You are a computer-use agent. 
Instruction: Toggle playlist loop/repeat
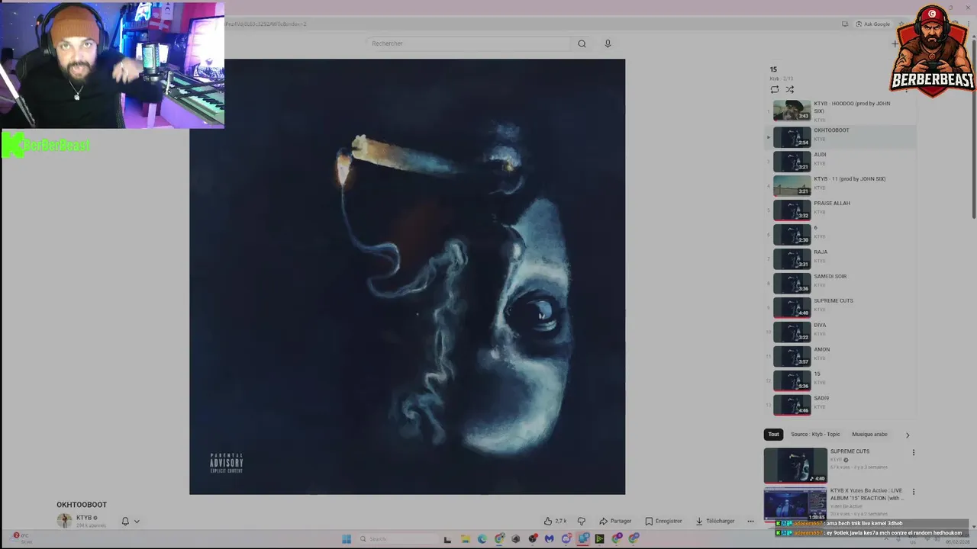[775, 89]
